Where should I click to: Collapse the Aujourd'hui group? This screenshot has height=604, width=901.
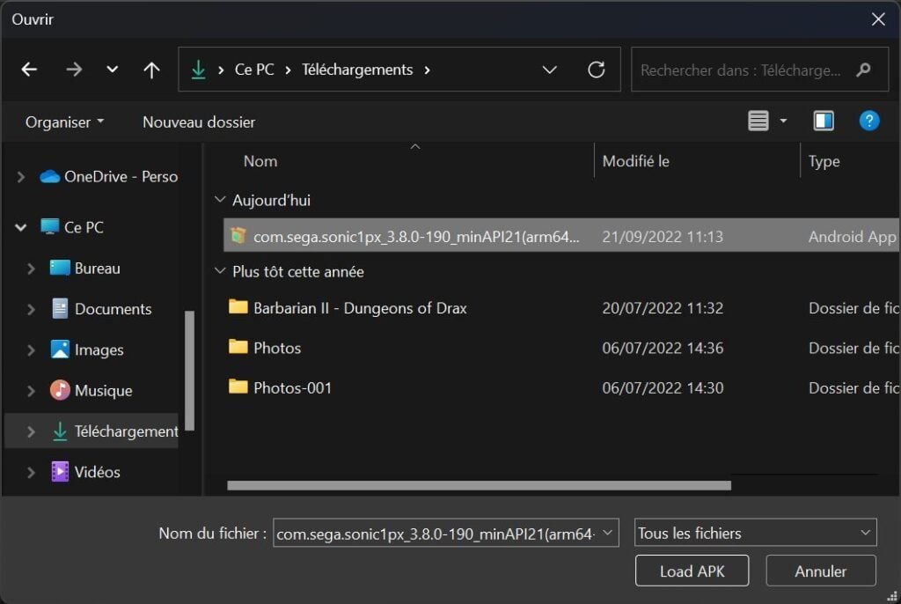(219, 200)
